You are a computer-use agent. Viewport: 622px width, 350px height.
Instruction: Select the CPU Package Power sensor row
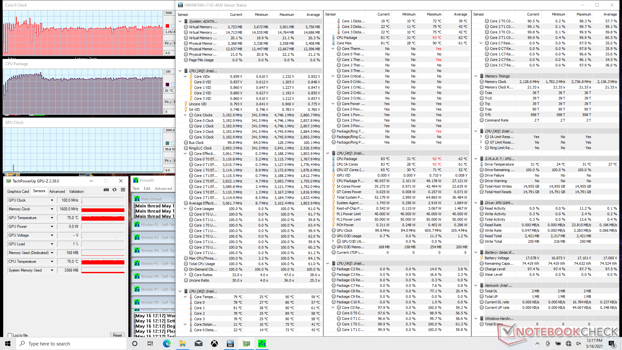(x=400, y=181)
